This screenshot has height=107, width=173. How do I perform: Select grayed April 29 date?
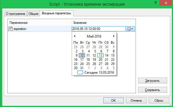(x=100, y=47)
